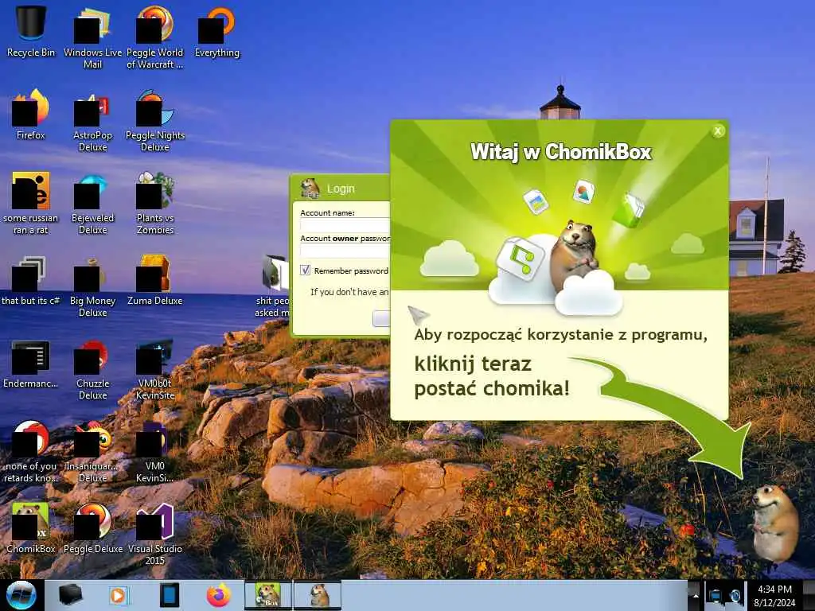The width and height of the screenshot is (815, 611).
Task: Click the 'Witaj w ChomikBox' heading
Action: [560, 152]
